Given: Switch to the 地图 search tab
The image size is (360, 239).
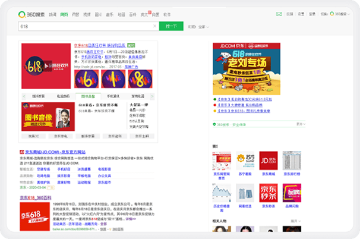Looking at the screenshot, I should [x=121, y=14].
